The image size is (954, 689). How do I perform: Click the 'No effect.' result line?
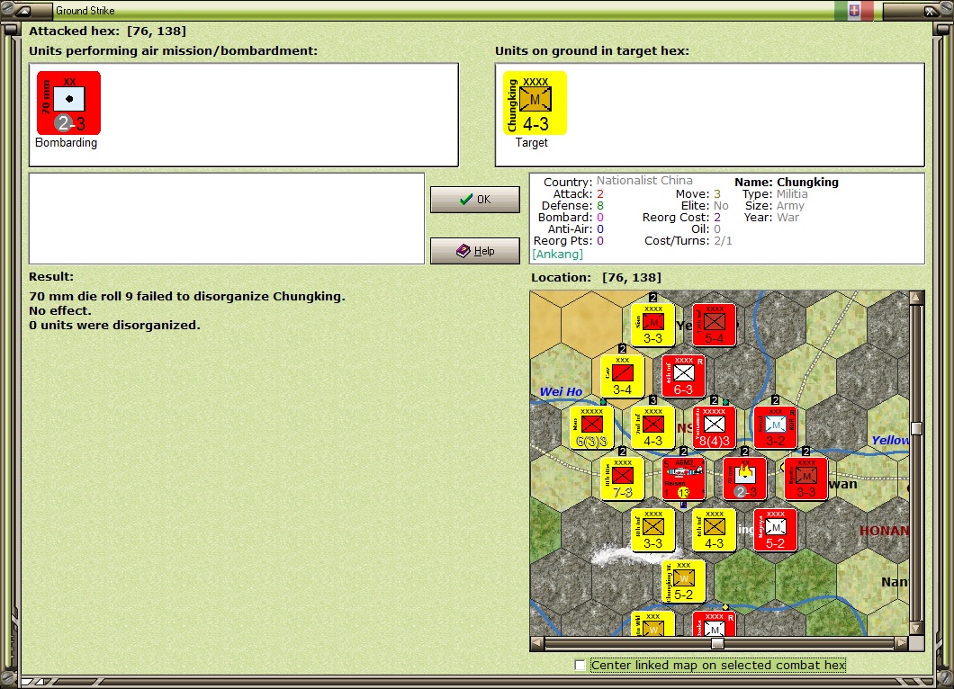pos(60,310)
